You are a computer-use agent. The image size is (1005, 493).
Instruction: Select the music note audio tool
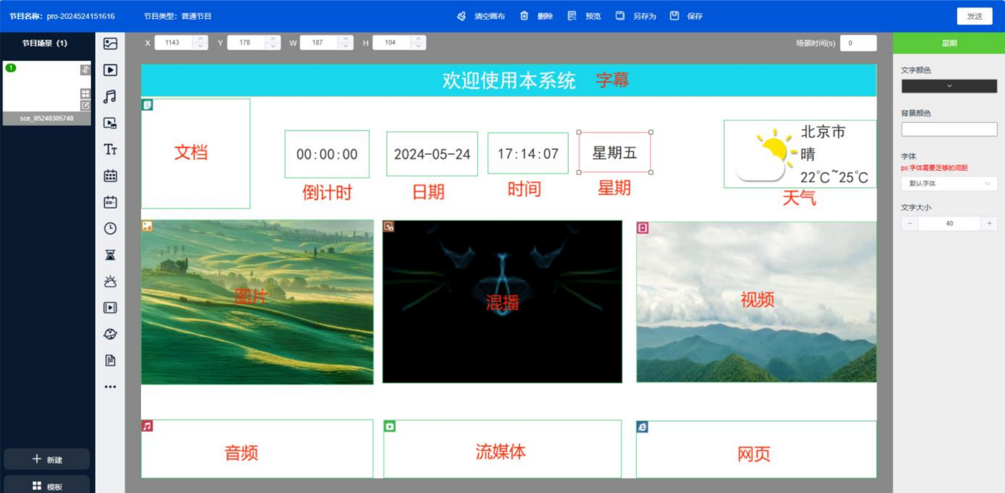point(110,96)
